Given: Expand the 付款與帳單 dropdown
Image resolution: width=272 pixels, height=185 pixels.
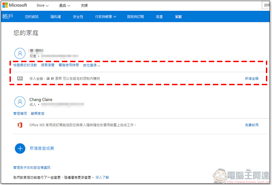Looking at the screenshot, I should (x=106, y=17).
